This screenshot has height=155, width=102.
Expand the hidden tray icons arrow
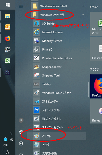pyautogui.click(x=11, y=134)
